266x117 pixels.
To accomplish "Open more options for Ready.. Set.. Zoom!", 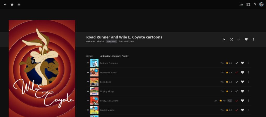I will 248,101.
